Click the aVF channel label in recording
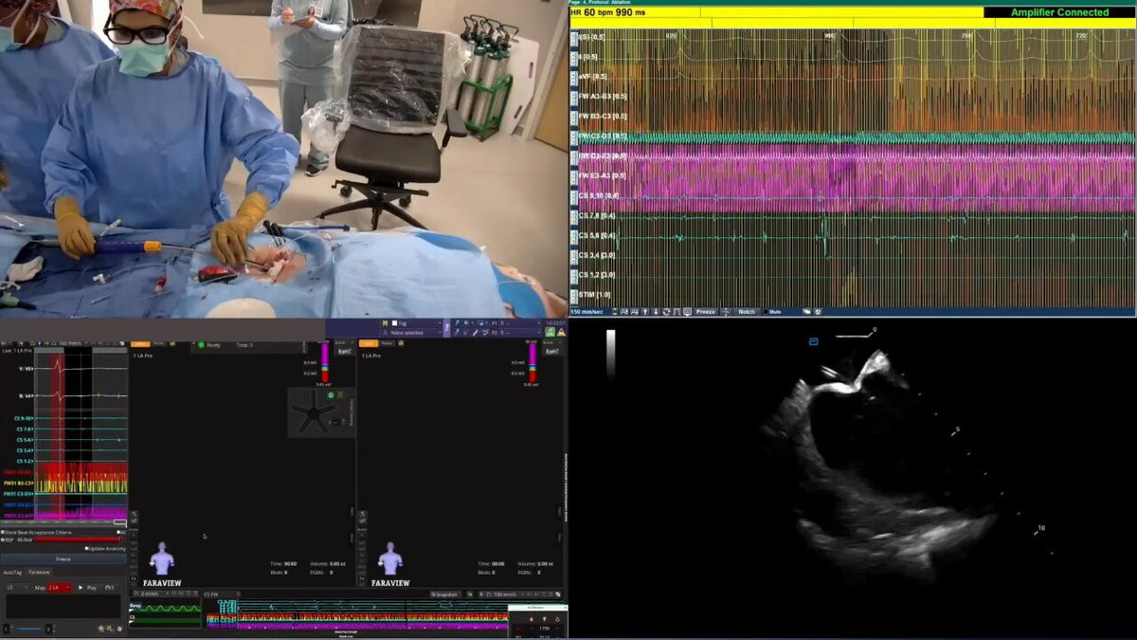The image size is (1137, 640). 592,76
